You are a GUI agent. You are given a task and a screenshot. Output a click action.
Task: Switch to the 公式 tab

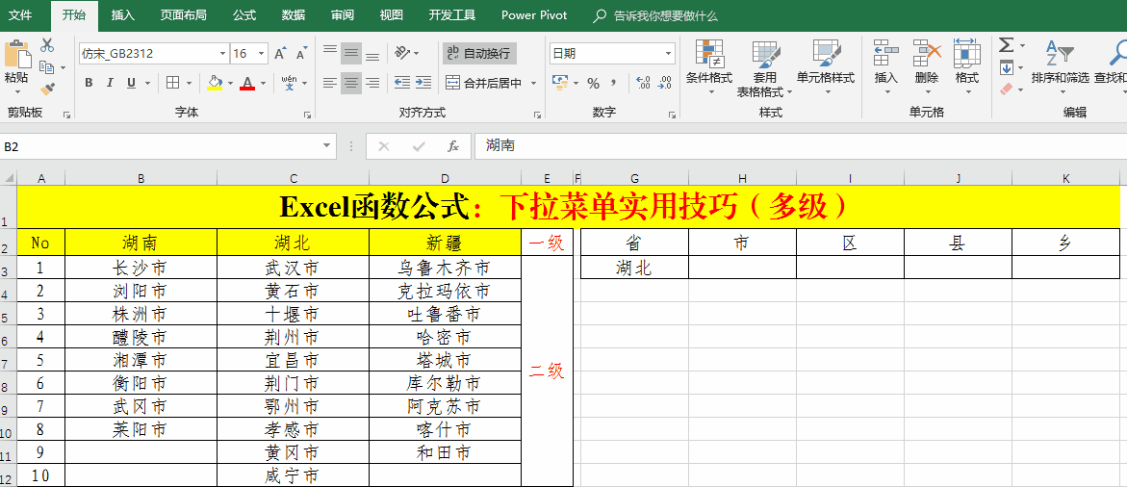point(244,15)
